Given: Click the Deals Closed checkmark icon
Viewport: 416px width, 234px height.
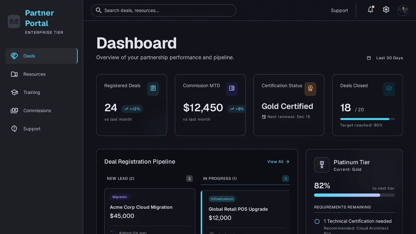Looking at the screenshot, I should (389, 88).
